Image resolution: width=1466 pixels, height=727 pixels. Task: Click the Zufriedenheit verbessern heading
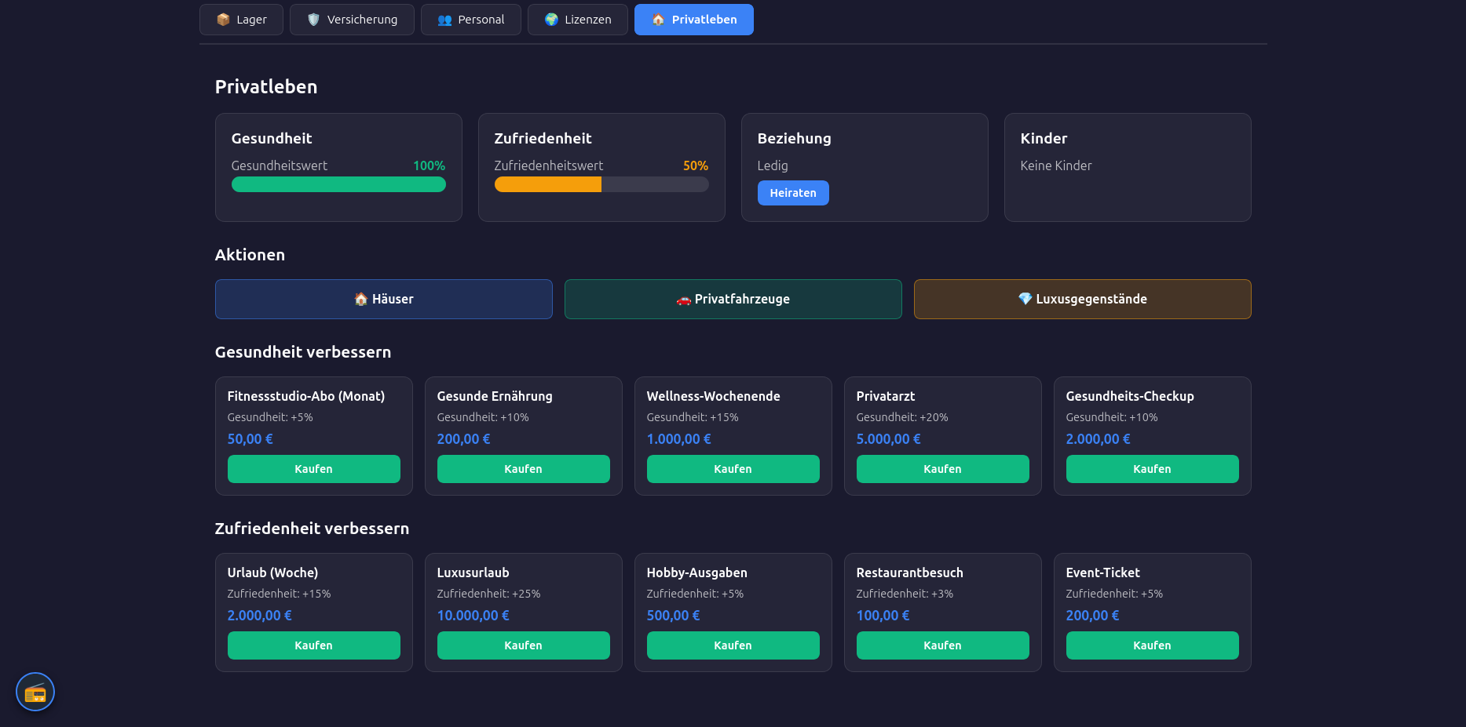point(312,529)
